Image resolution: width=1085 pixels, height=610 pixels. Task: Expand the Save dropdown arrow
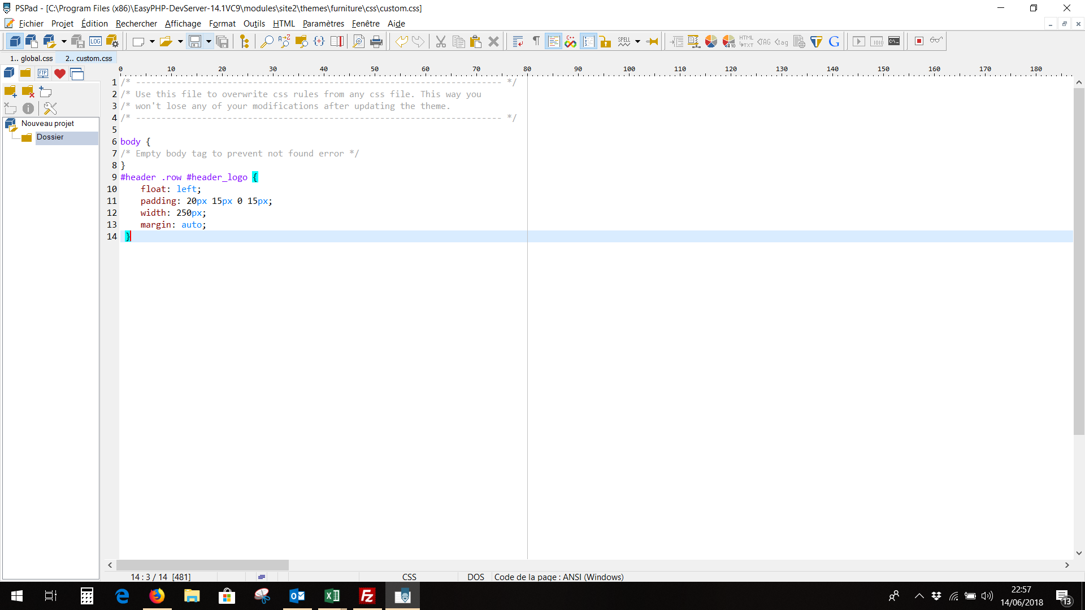coord(209,41)
